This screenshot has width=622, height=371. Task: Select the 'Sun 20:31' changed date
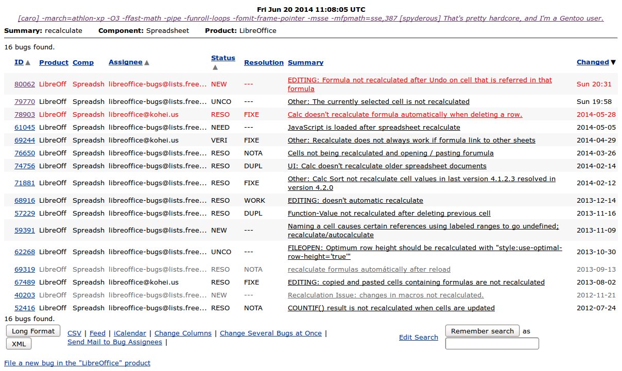[594, 84]
